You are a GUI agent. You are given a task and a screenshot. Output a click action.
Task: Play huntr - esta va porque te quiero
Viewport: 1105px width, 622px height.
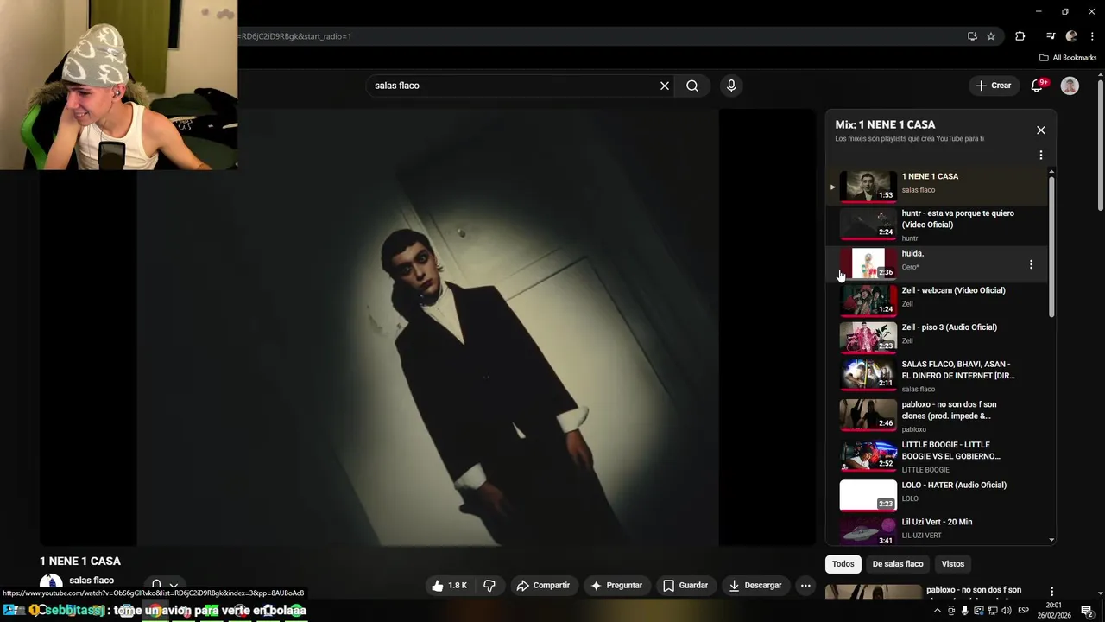938,225
